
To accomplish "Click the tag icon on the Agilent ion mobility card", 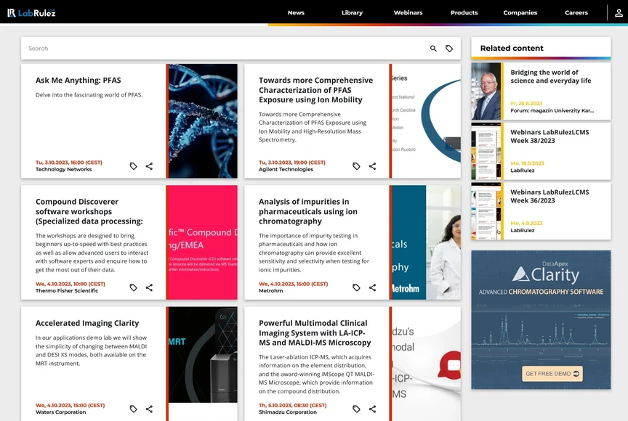I will pos(355,165).
